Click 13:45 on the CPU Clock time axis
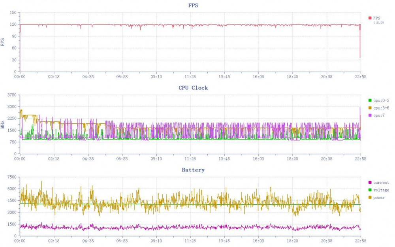The height and width of the screenshot is (247, 395). tap(224, 159)
